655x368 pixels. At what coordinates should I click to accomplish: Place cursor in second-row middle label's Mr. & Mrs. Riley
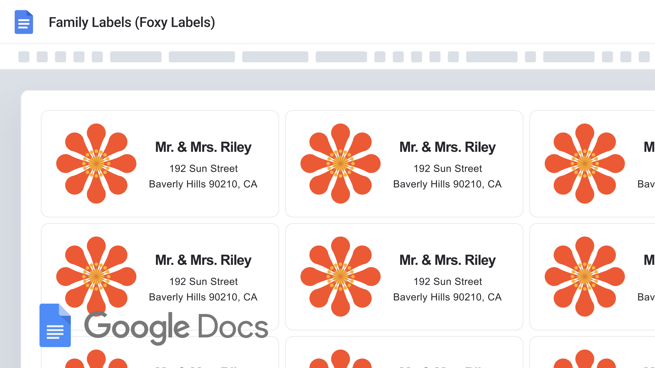447,260
